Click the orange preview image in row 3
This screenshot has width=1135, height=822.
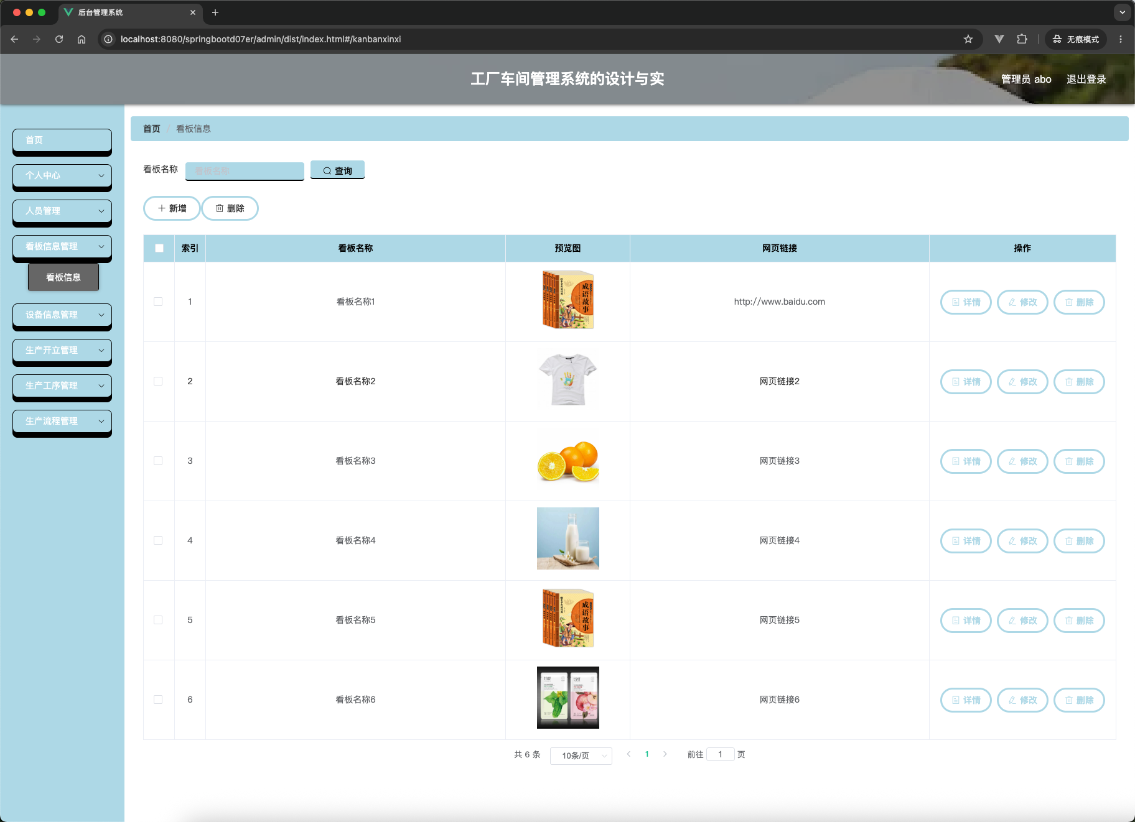pyautogui.click(x=568, y=461)
